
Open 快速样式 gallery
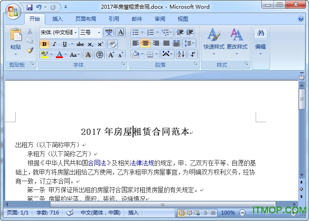(x=214, y=41)
